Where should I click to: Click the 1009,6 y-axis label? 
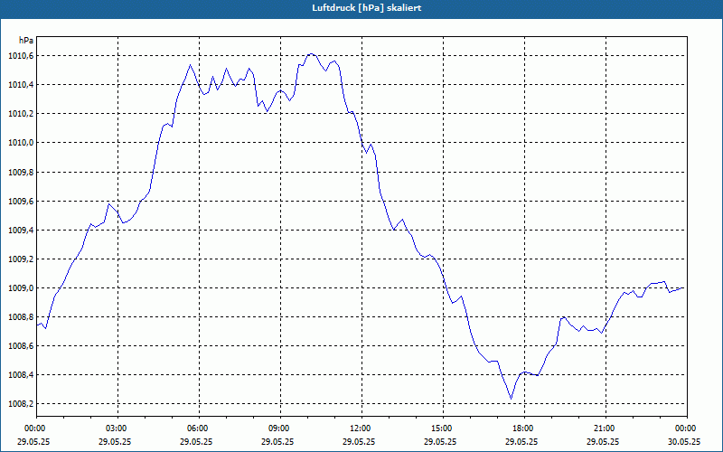(21, 201)
